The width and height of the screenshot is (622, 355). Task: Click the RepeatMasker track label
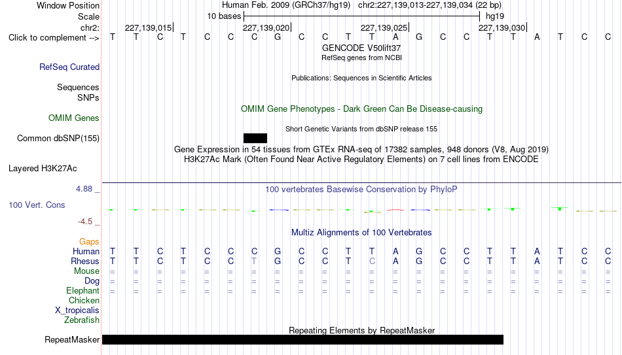(x=72, y=339)
